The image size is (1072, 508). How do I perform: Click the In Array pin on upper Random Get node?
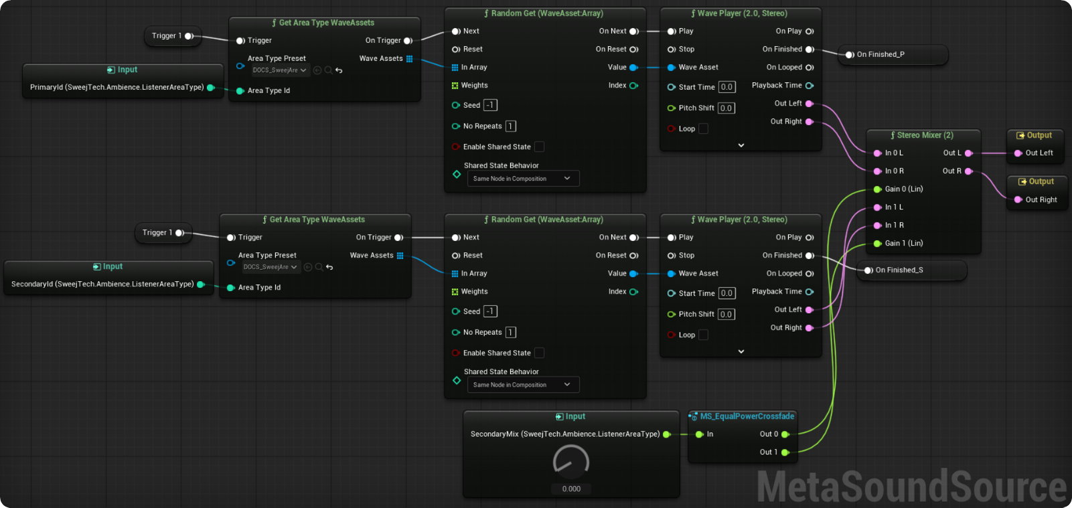click(455, 68)
